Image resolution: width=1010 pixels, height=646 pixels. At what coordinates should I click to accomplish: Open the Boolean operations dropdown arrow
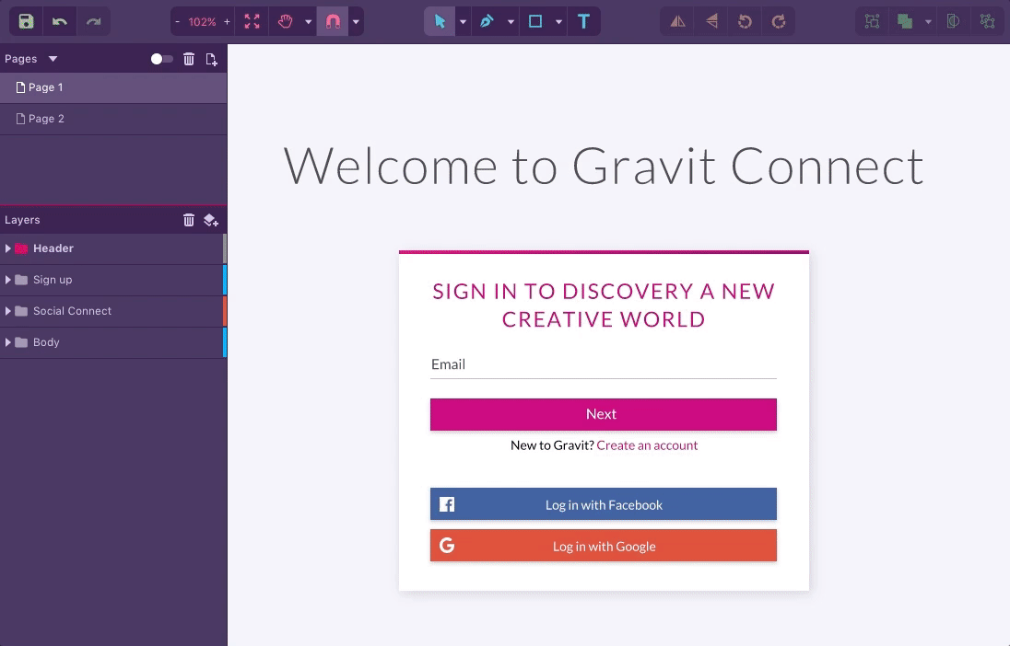pos(928,22)
